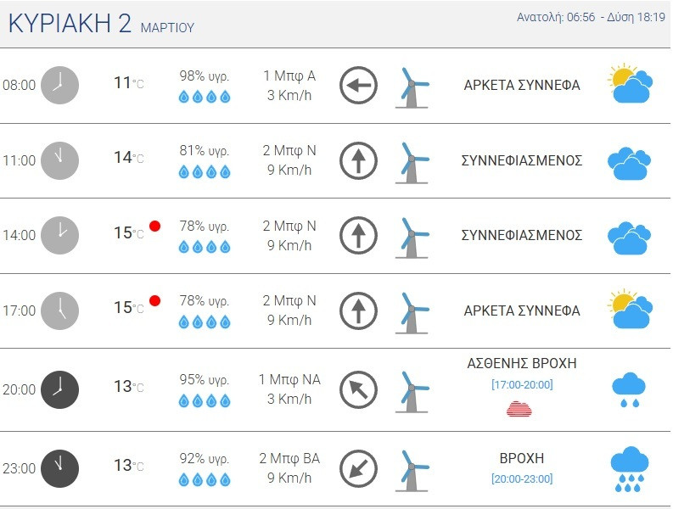Click the humidity droplets in 11:00 row
Screen dimensions: 673x509
tap(205, 172)
